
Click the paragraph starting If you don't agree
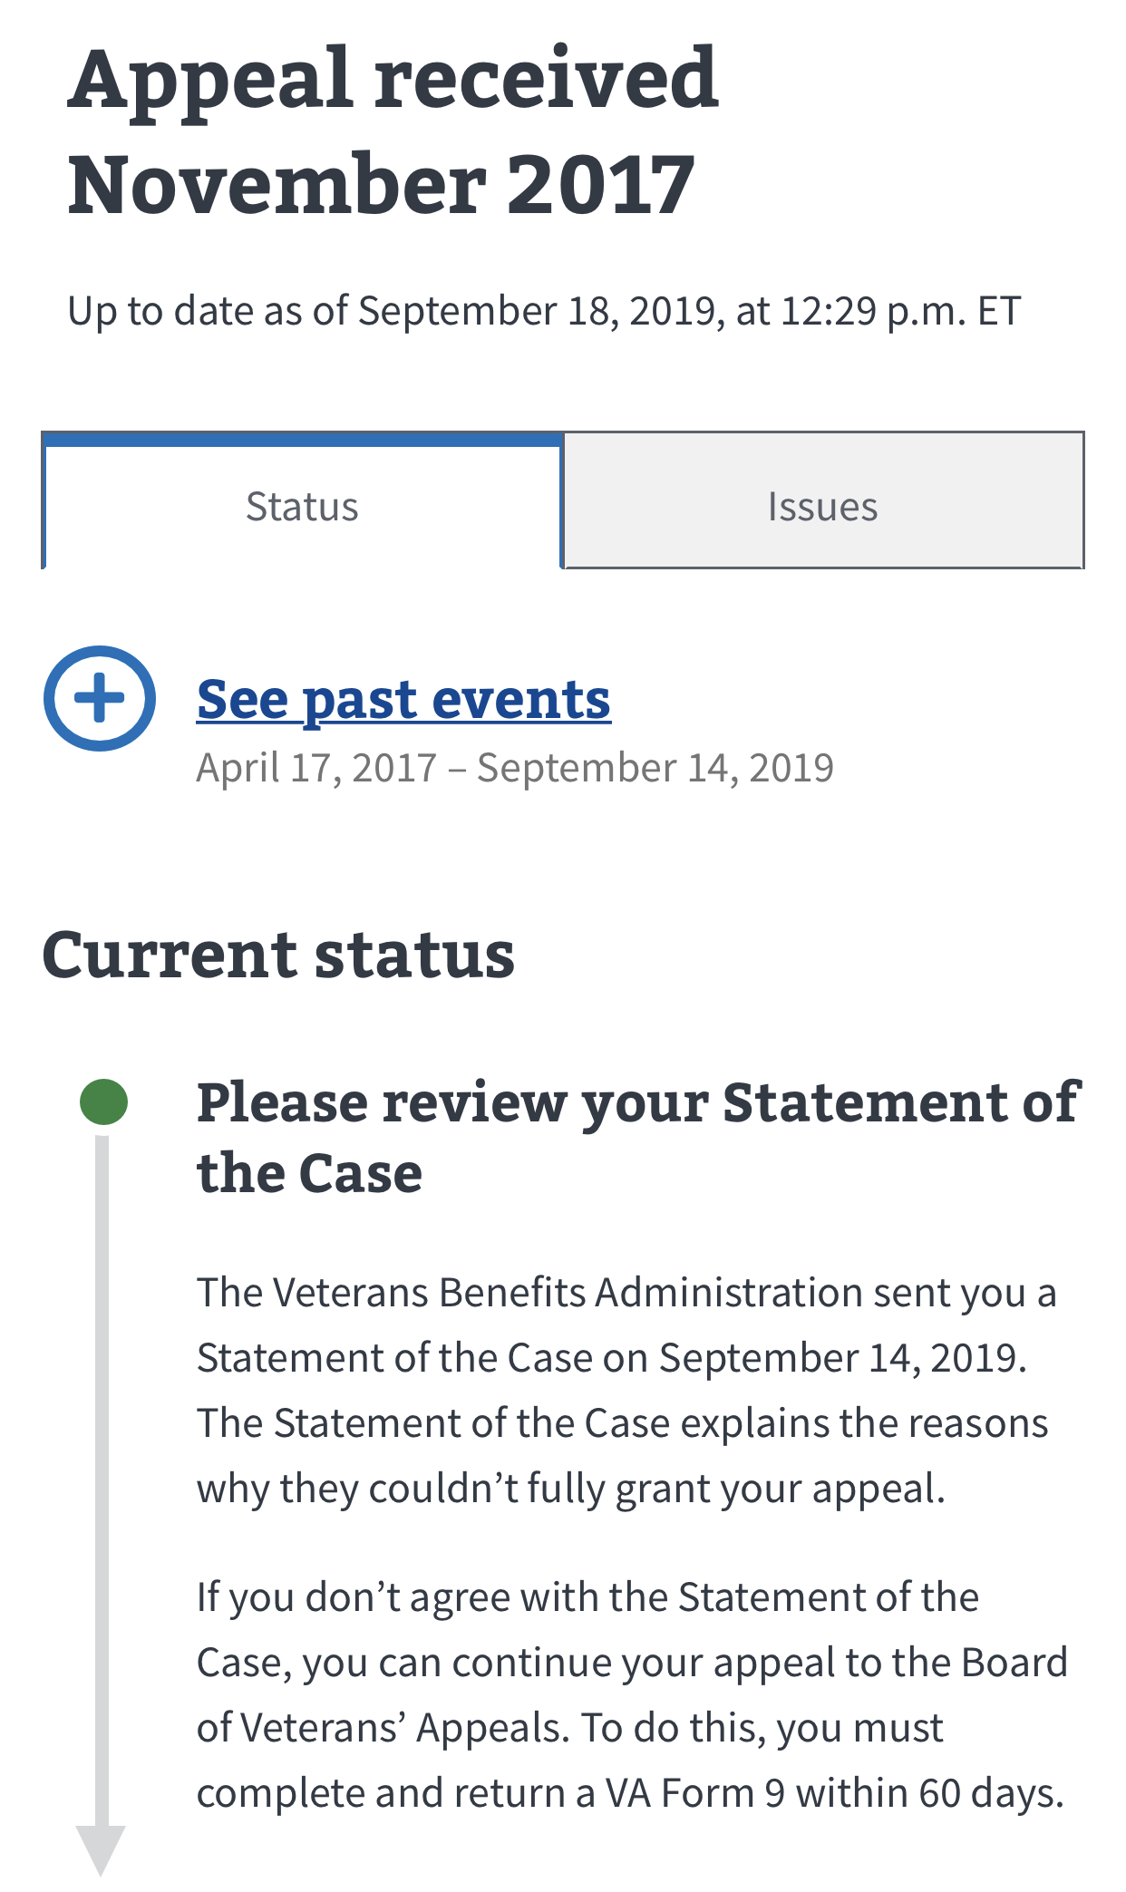631,1695
